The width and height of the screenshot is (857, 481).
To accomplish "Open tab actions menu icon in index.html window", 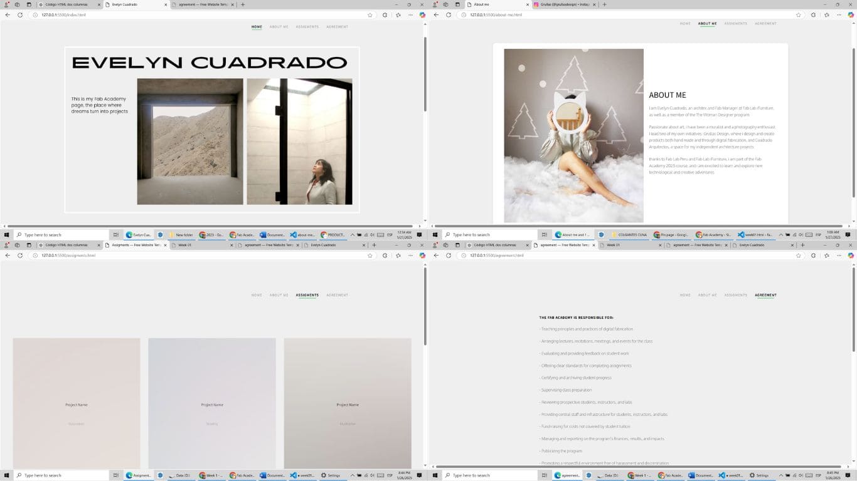I will pos(28,4).
